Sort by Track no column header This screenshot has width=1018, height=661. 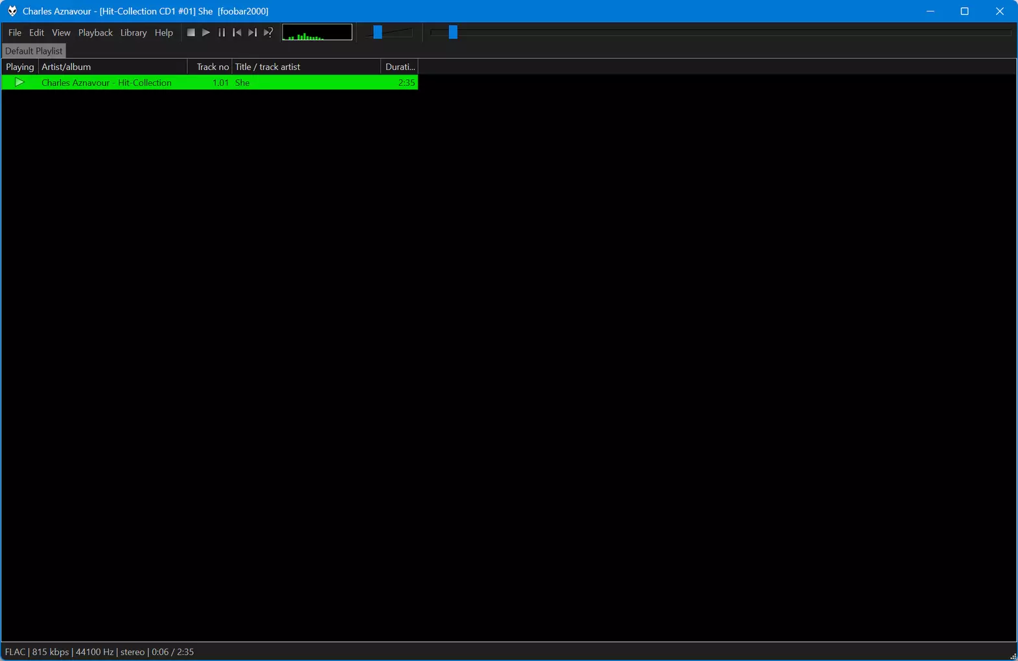[210, 67]
